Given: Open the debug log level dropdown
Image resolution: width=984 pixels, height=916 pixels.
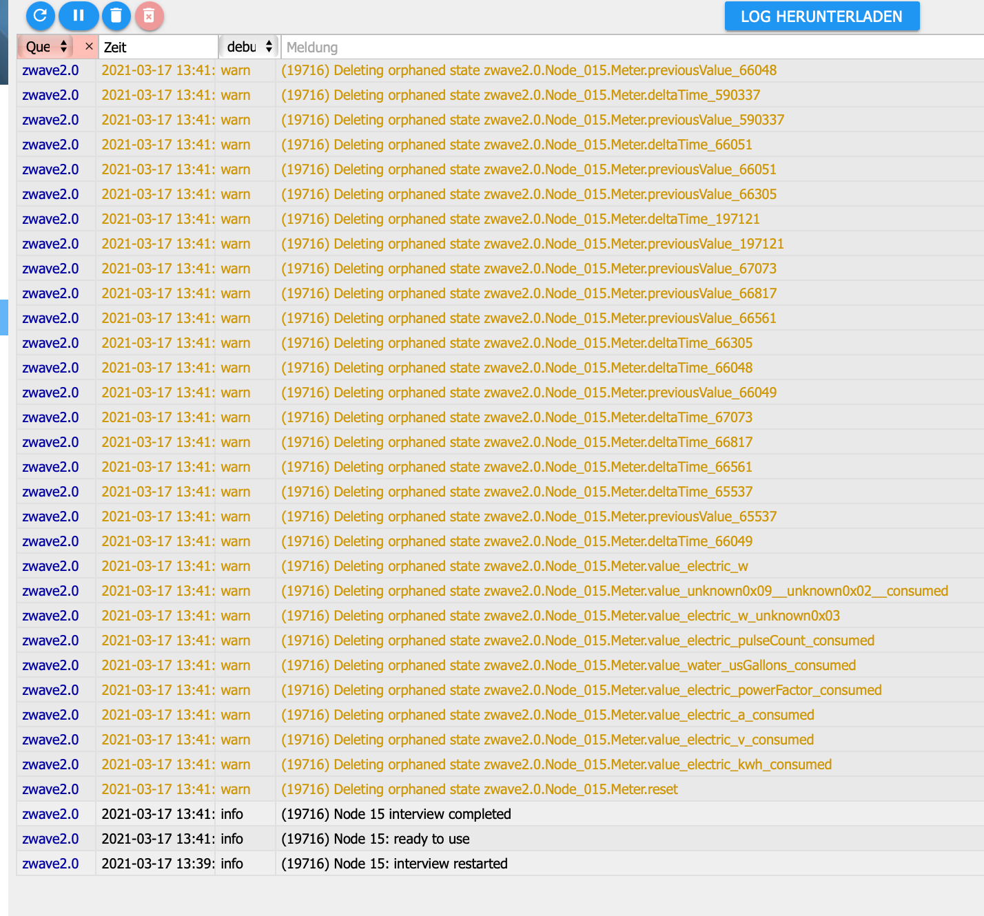Looking at the screenshot, I should click(249, 47).
